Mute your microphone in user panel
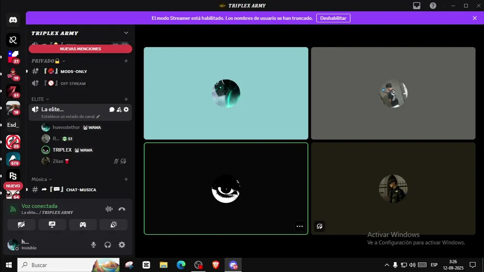The image size is (484, 272). pos(94,245)
